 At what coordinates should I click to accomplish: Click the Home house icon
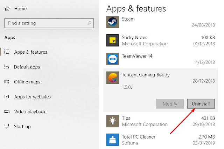[7, 9]
